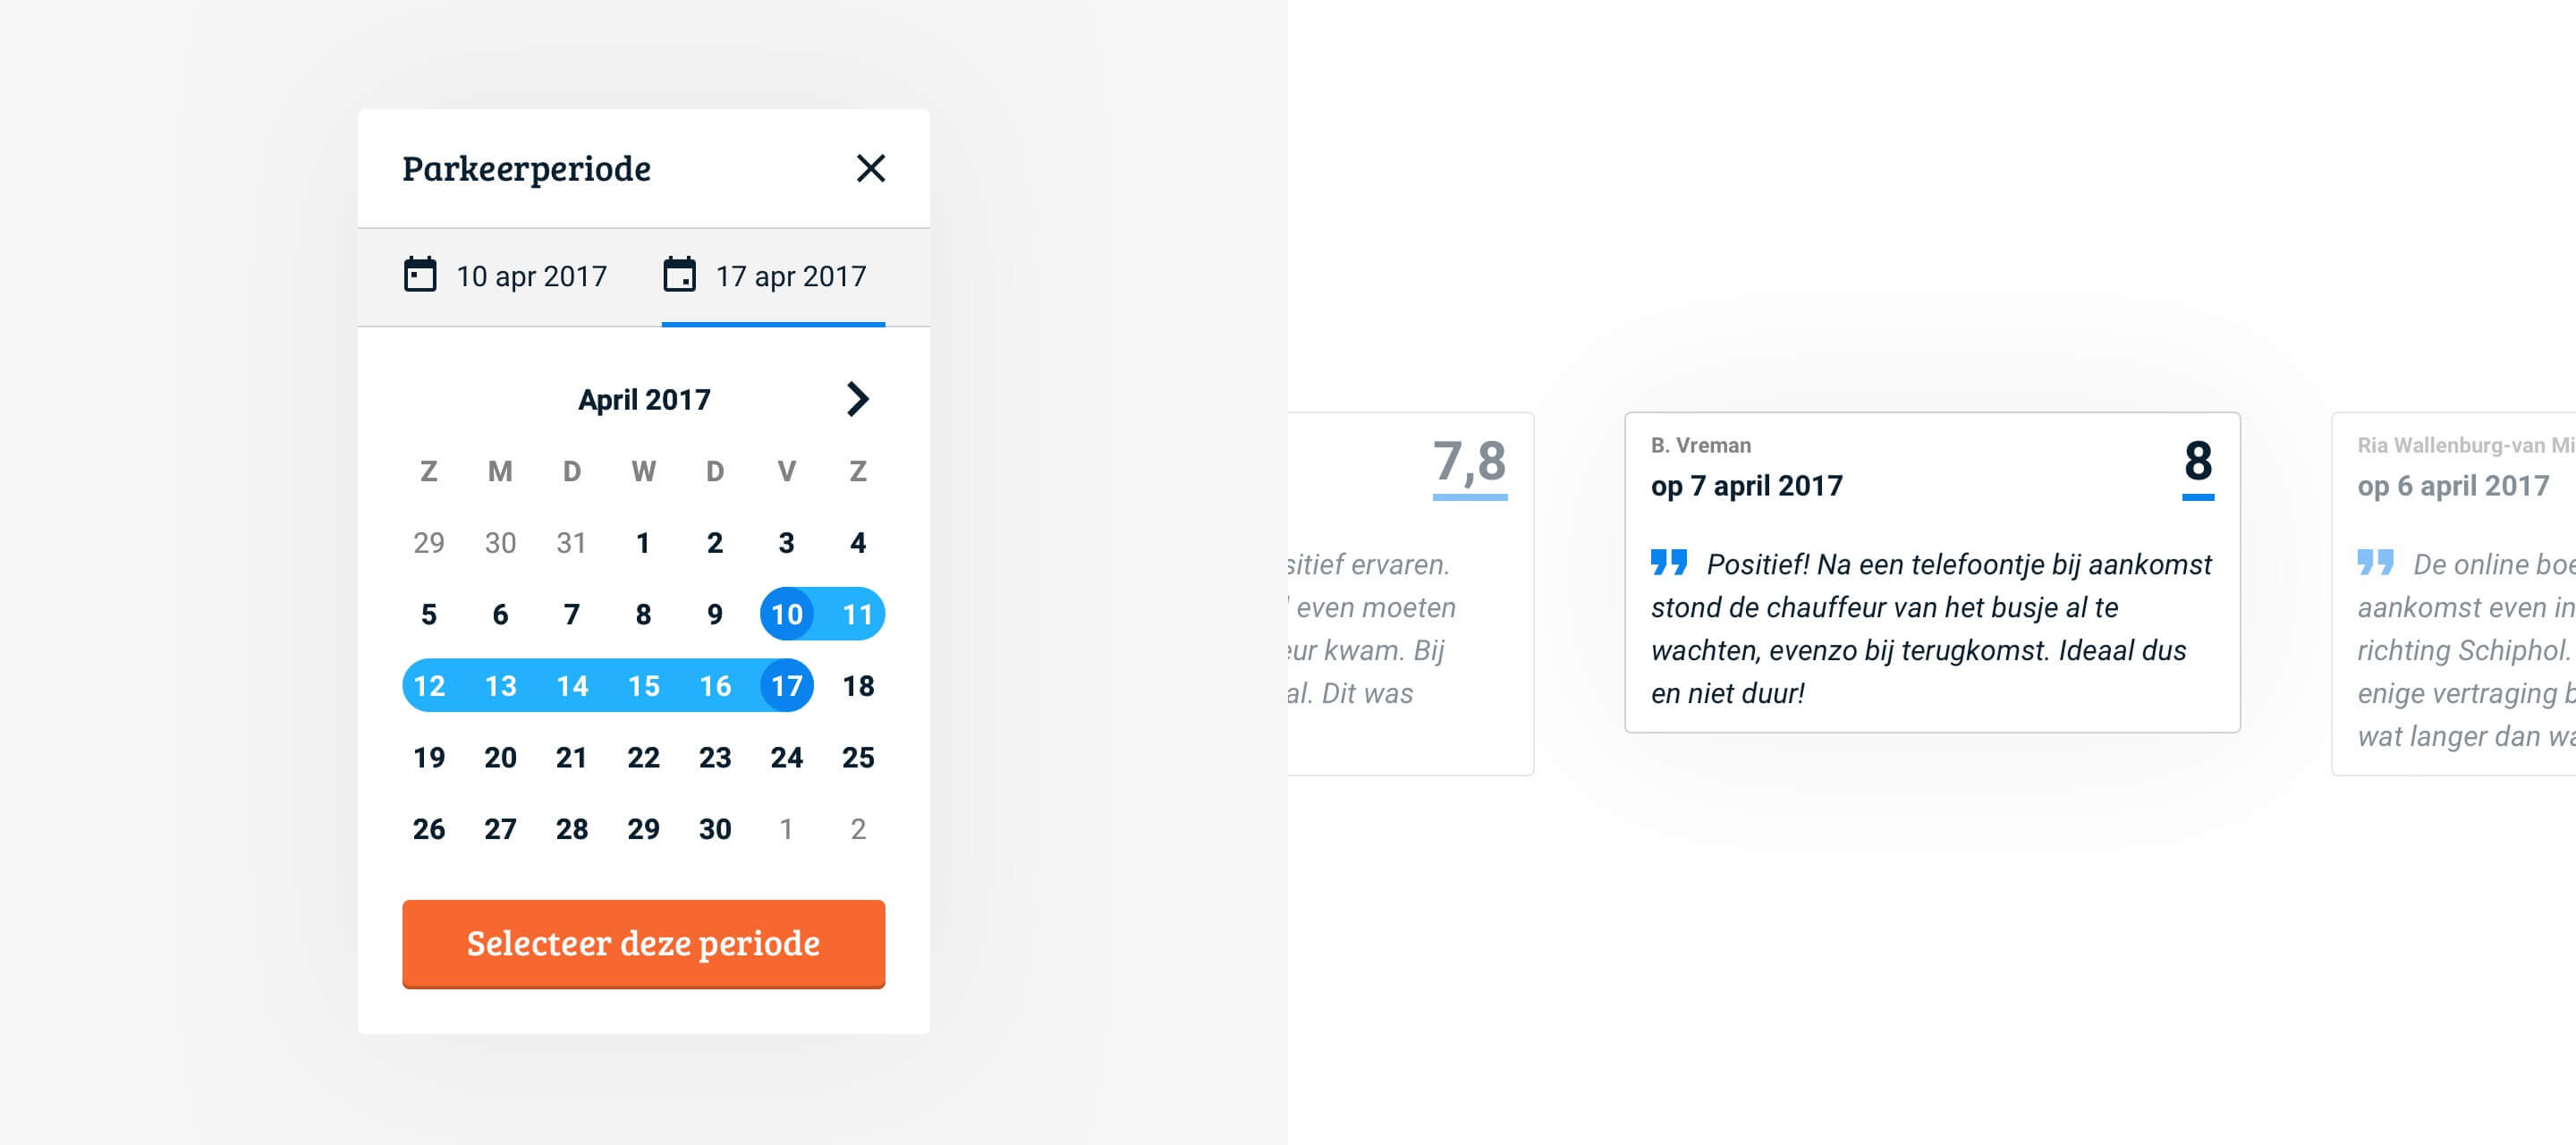Click Selecteer deze periode button
The image size is (2576, 1145).
(x=643, y=943)
